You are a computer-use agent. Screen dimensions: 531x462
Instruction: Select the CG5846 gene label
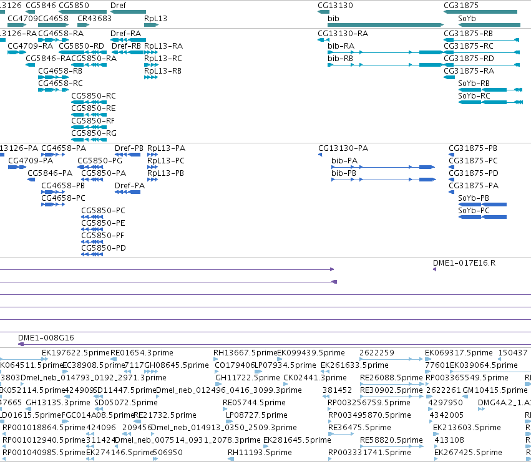41,6
